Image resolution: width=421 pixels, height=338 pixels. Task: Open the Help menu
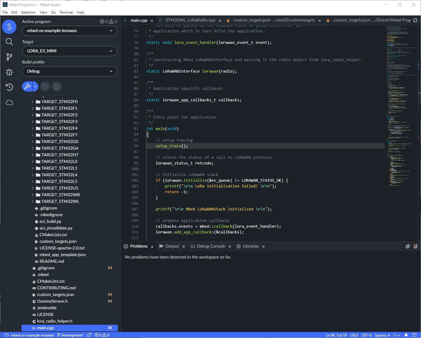[x=80, y=12]
